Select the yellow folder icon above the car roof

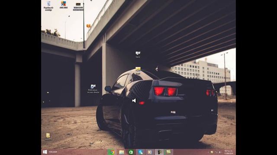(138, 70)
